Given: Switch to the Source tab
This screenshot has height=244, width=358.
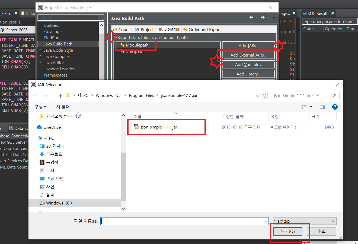Looking at the screenshot, I should [x=123, y=29].
